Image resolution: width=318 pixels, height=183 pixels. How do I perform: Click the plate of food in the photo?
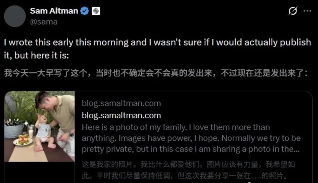[23, 140]
